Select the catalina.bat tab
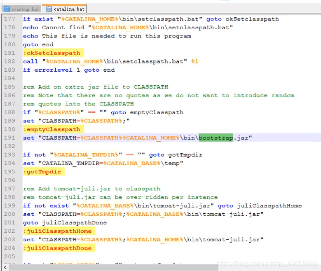 click(x=64, y=9)
